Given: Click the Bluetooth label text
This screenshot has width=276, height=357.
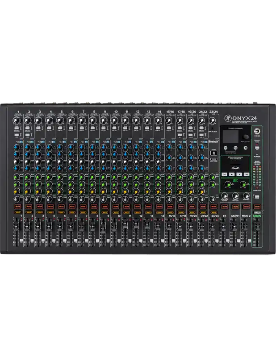Looking at the screenshot, I should click(x=213, y=141).
